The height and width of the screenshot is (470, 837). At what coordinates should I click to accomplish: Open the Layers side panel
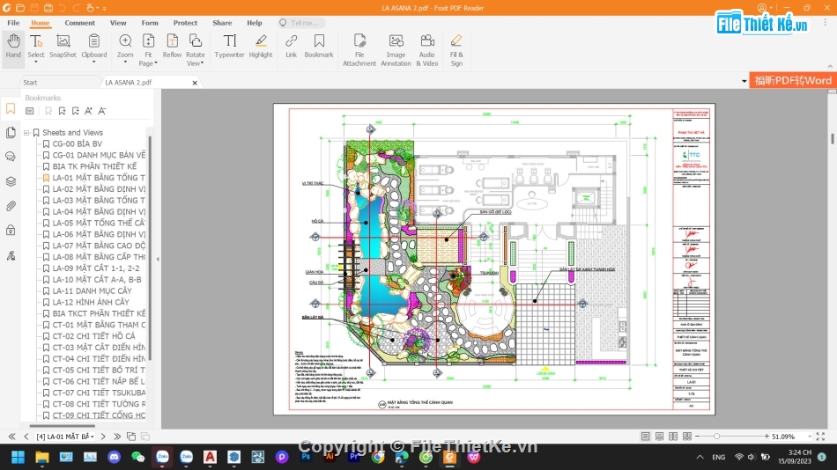[11, 181]
